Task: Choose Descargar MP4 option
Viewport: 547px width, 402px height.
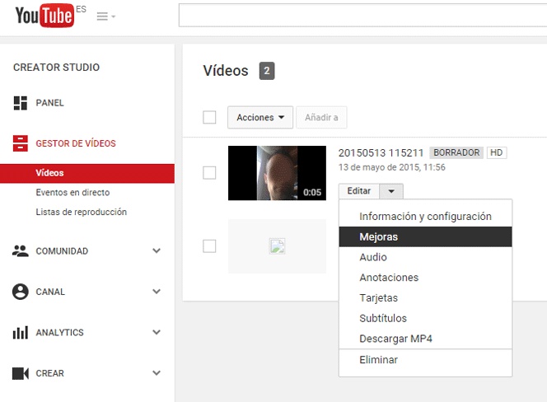Action: pos(425,339)
